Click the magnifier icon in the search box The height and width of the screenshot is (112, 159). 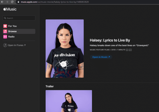[5, 18]
